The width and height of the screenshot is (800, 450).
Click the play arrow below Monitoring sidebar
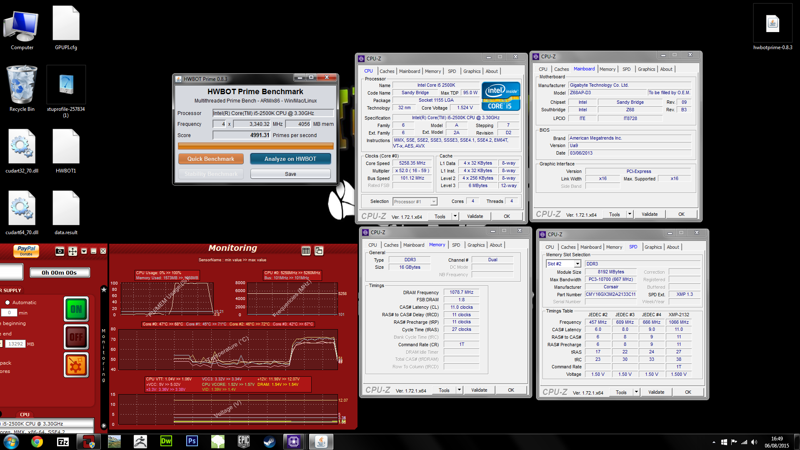click(x=104, y=426)
